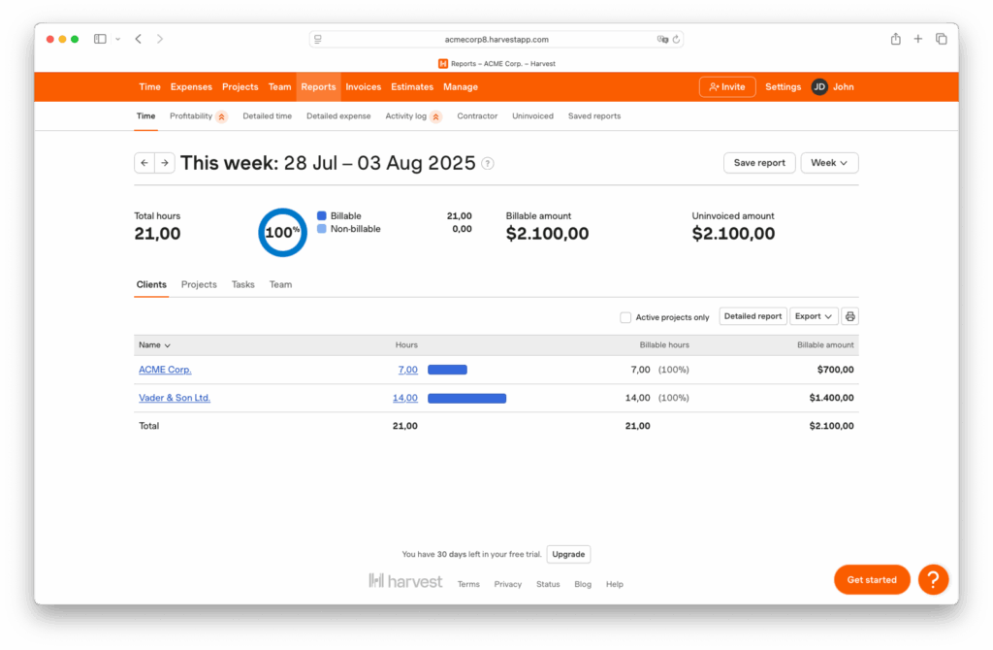Open Saved reports
This screenshot has width=993, height=650.
tap(594, 116)
